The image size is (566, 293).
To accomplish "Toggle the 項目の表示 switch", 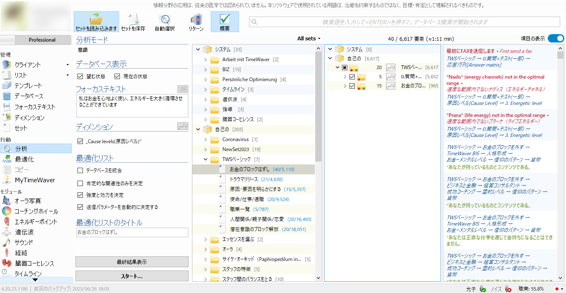I will coord(556,38).
